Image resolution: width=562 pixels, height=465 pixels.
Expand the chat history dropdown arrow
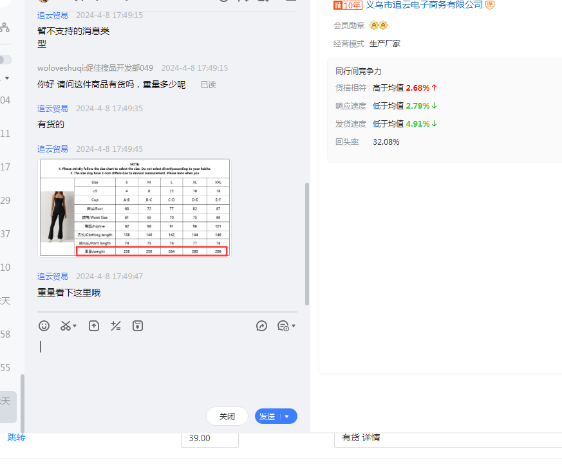pos(294,326)
